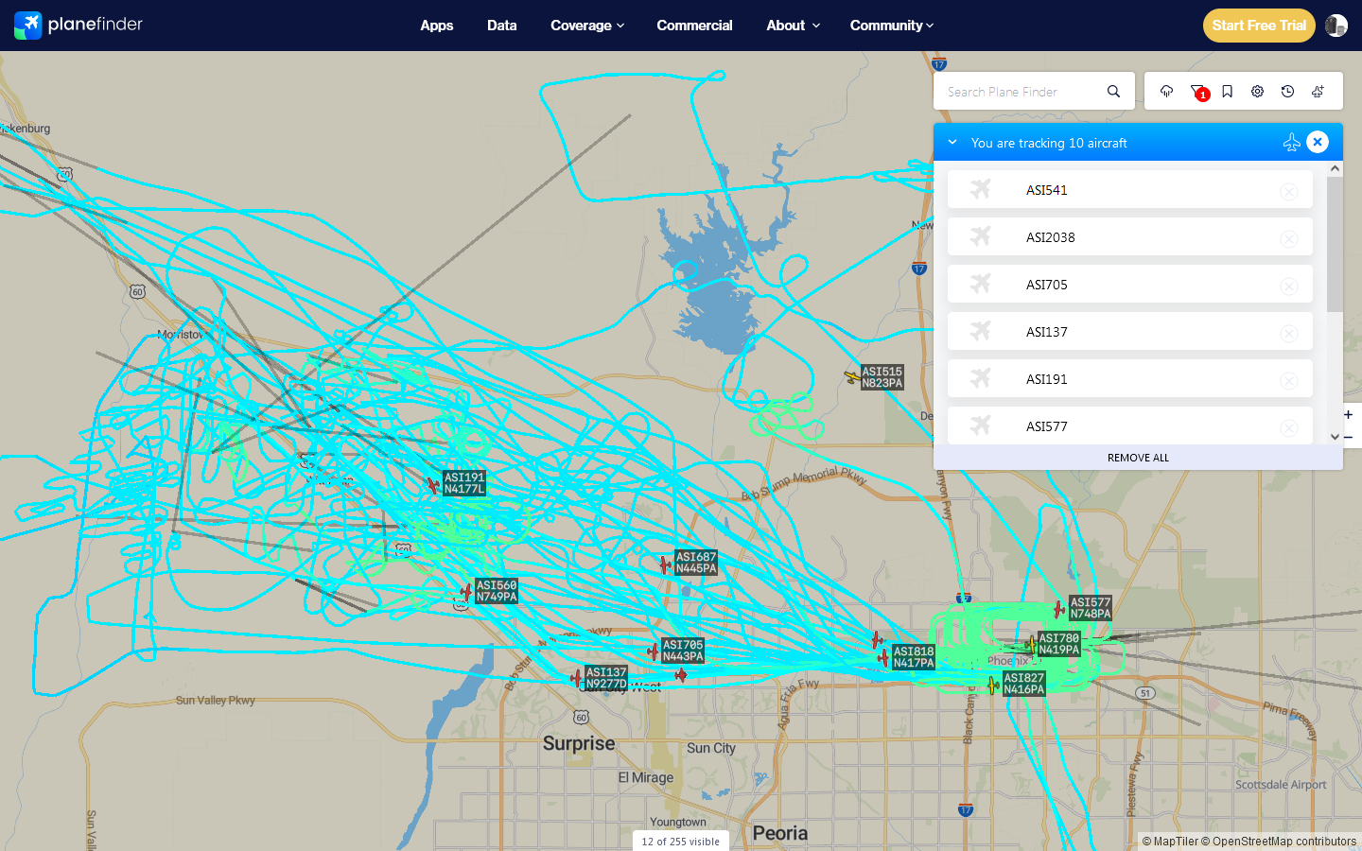Click the tracking list scroll-down arrow
Image resolution: width=1362 pixels, height=851 pixels.
tap(1335, 437)
